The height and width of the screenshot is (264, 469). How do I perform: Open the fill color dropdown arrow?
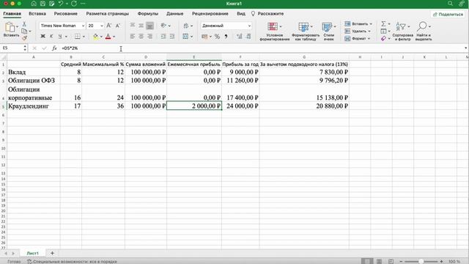coord(101,37)
